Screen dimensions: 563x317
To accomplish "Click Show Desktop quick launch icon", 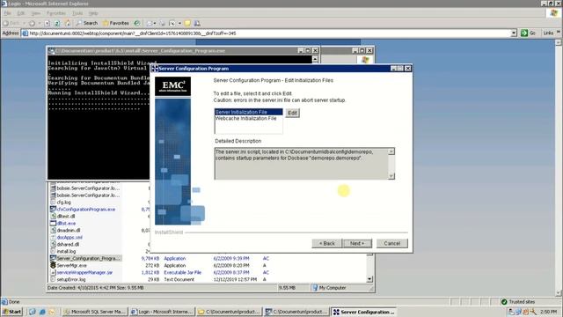I will click(32, 312).
